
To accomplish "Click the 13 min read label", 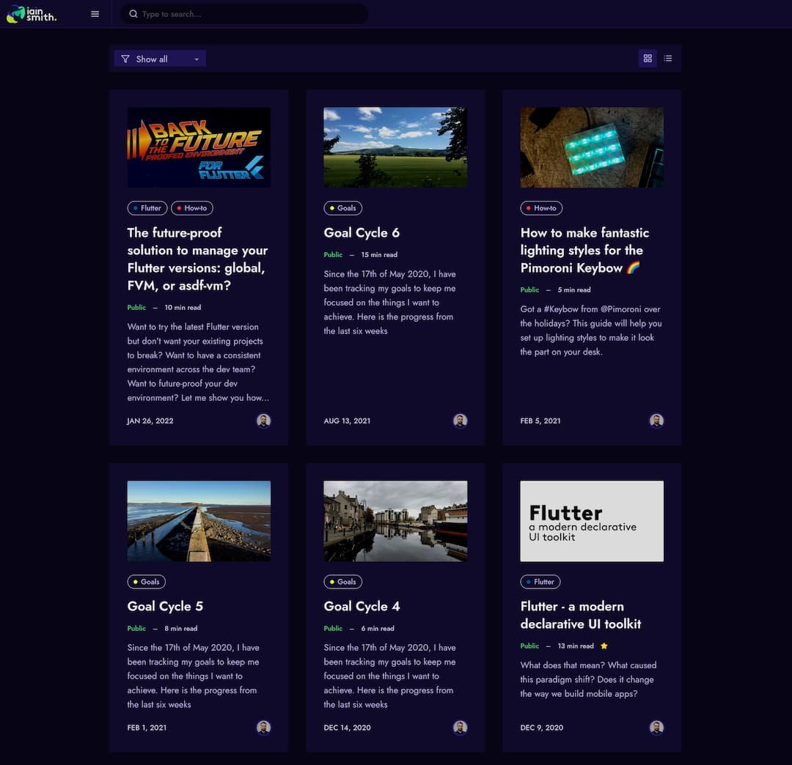I will click(x=576, y=646).
